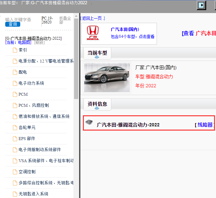This screenshot has width=216, height=198.
Task: Click the keyword search input field
Action: [x=18, y=20]
